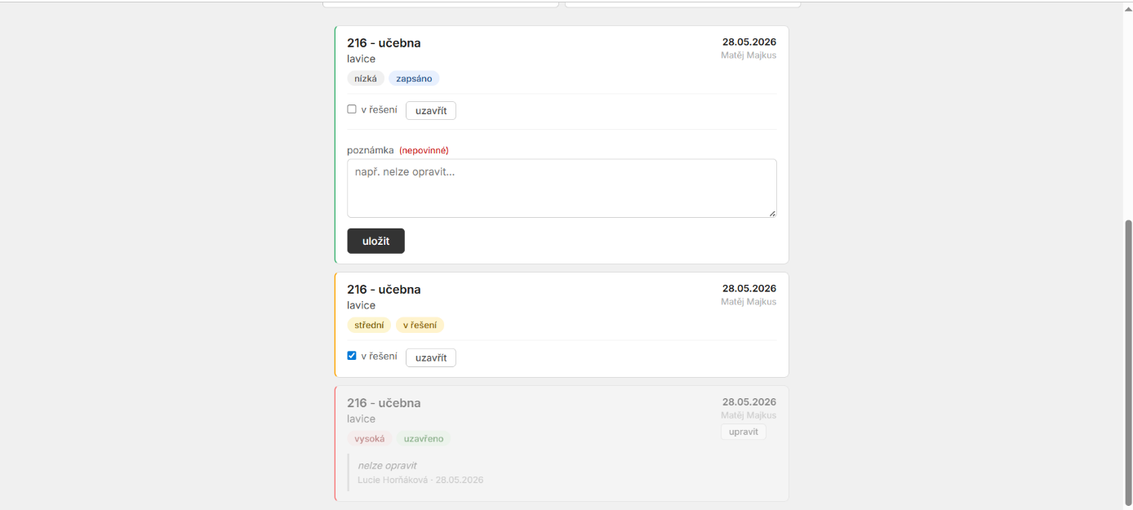Screen dimensions: 1133x510
Task: Click the resize grip of the note textarea
Action: pos(772,213)
